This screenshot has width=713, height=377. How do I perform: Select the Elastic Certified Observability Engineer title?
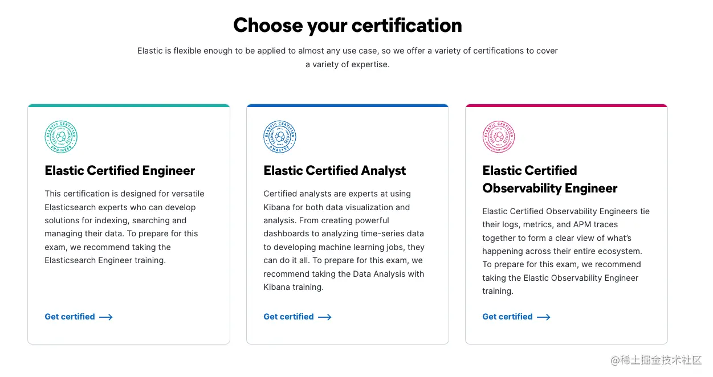point(549,179)
